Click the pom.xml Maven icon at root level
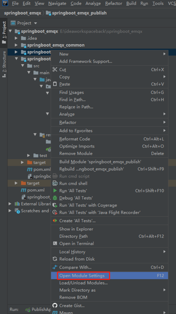 24,190
